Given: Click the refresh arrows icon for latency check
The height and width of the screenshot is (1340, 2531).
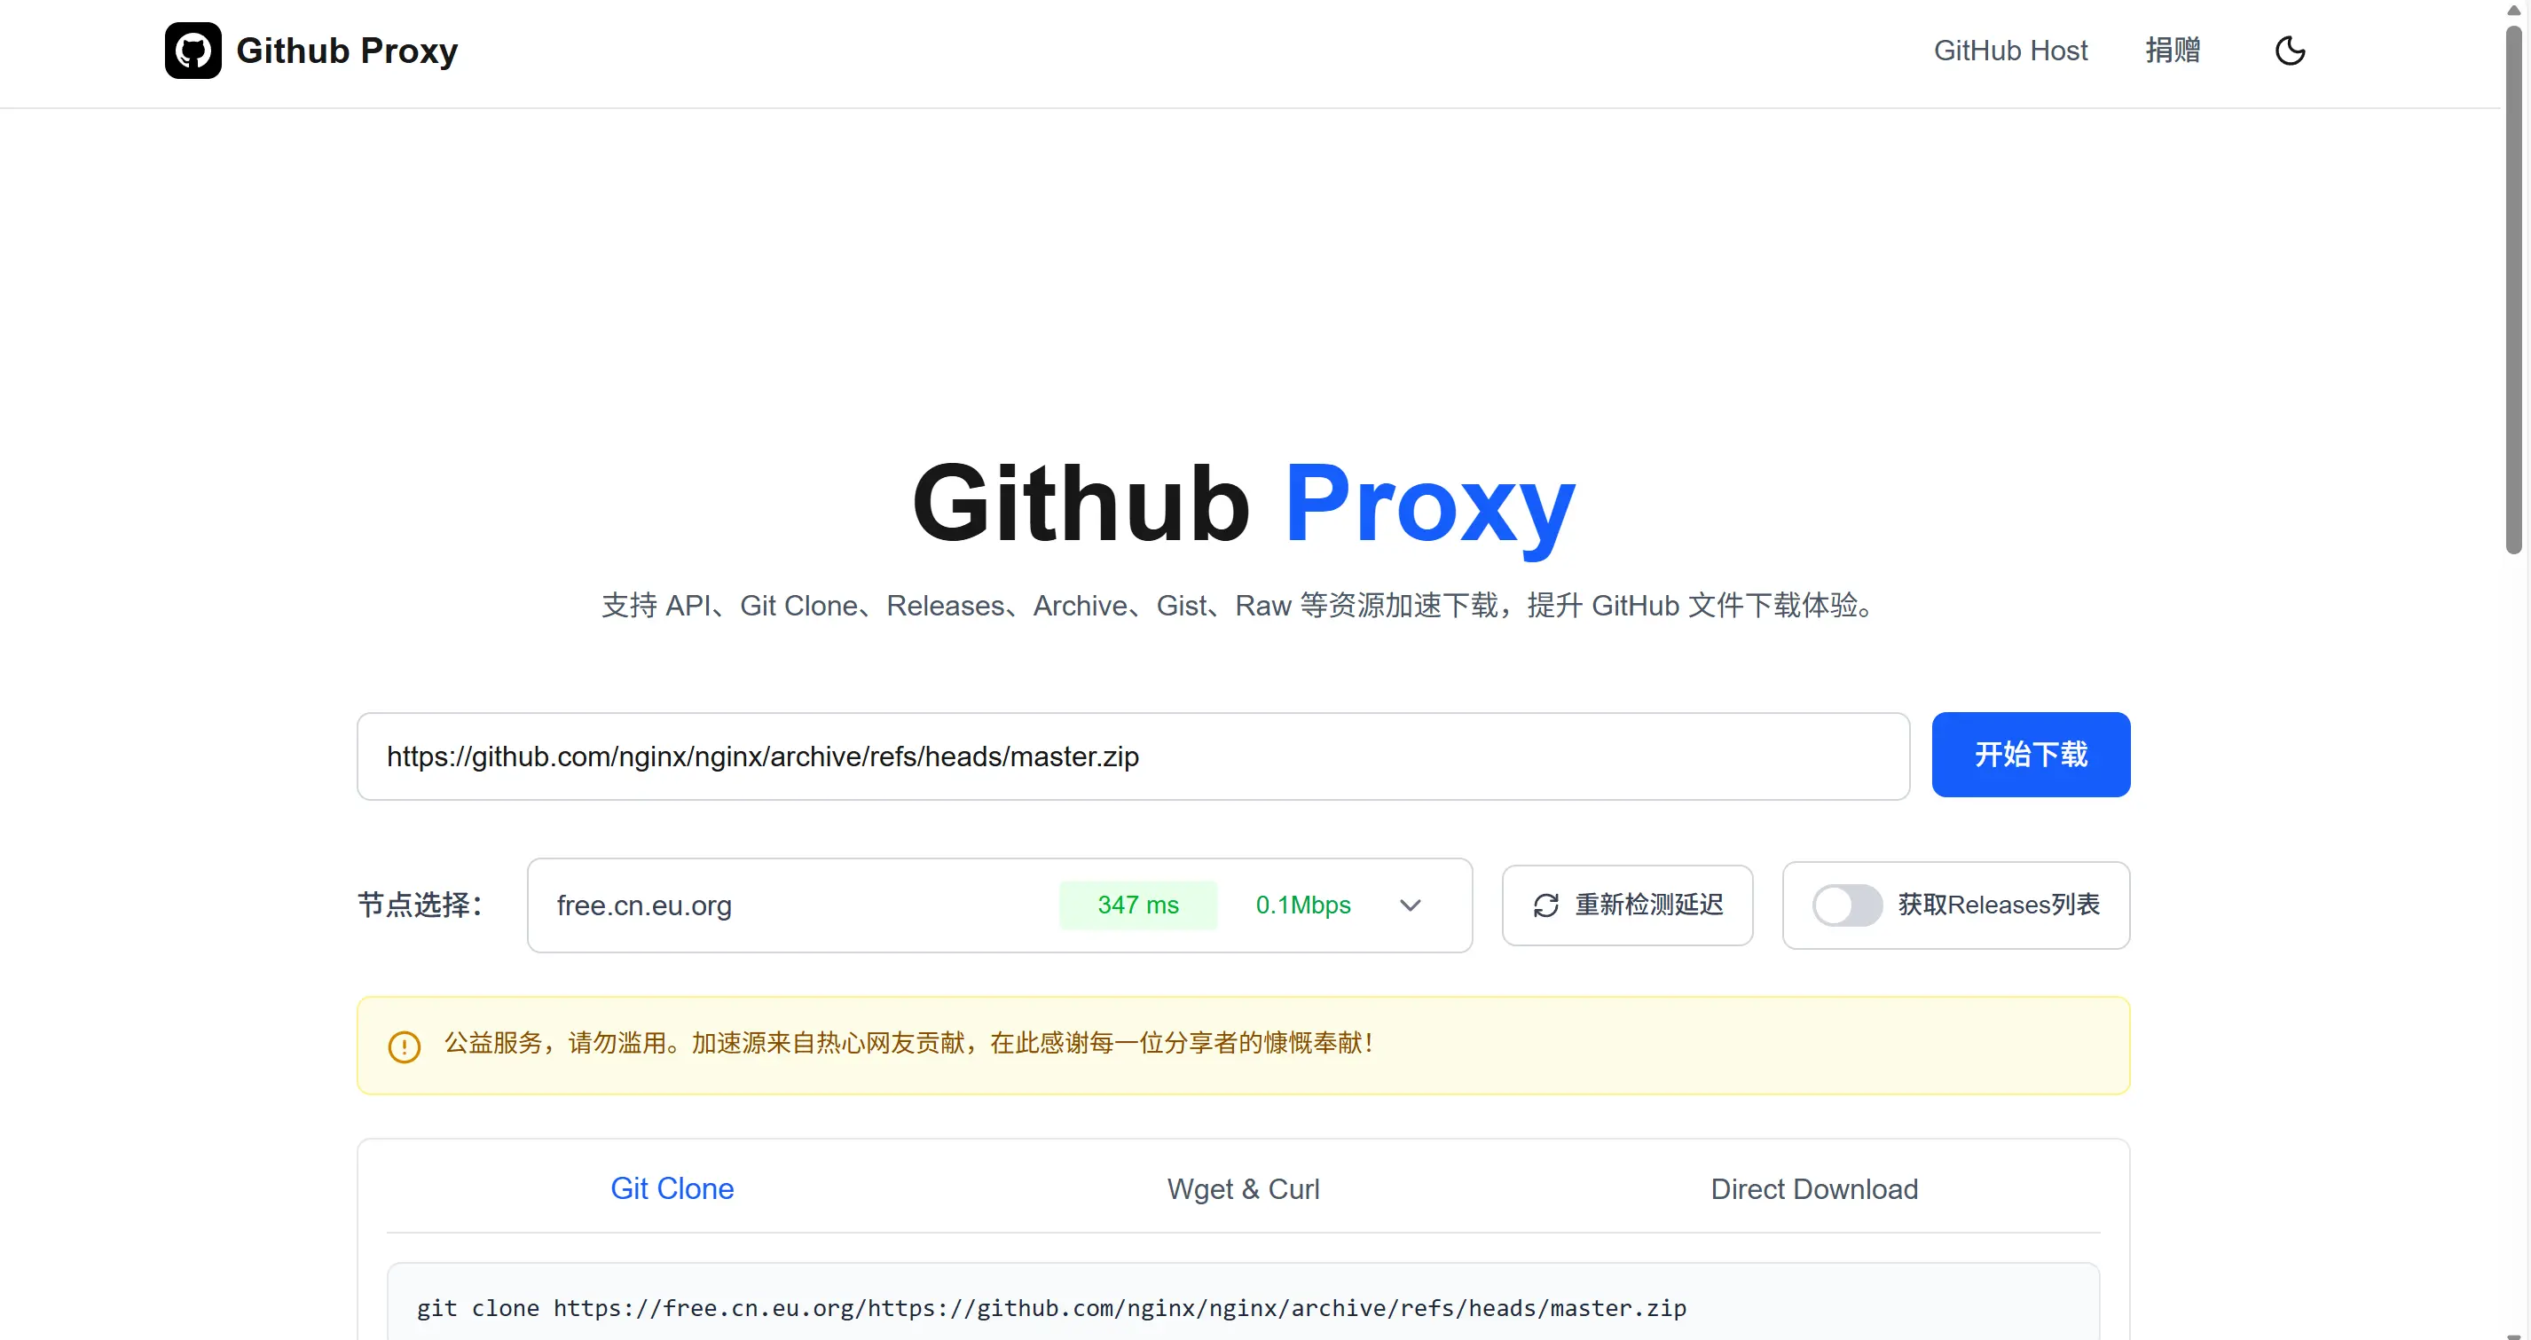Looking at the screenshot, I should click(x=1545, y=905).
